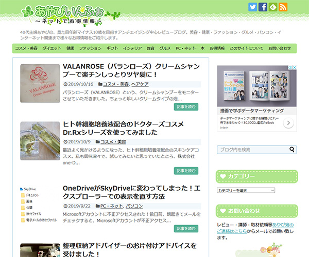
Task: Open パソコン category link
Action: pyautogui.click(x=134, y=206)
